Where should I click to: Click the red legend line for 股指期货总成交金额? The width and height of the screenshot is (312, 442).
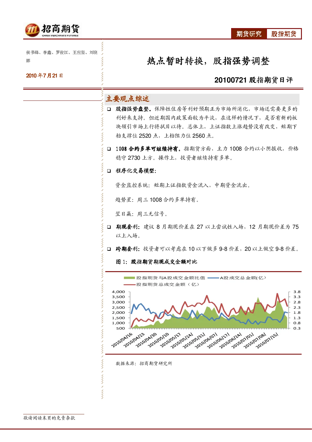(x=129, y=284)
